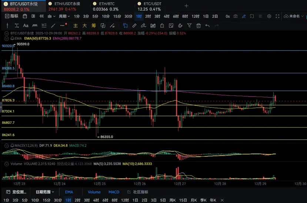307x203 pixels.
Task: Expand the 周期 period dropdown
Action: tap(64, 16)
